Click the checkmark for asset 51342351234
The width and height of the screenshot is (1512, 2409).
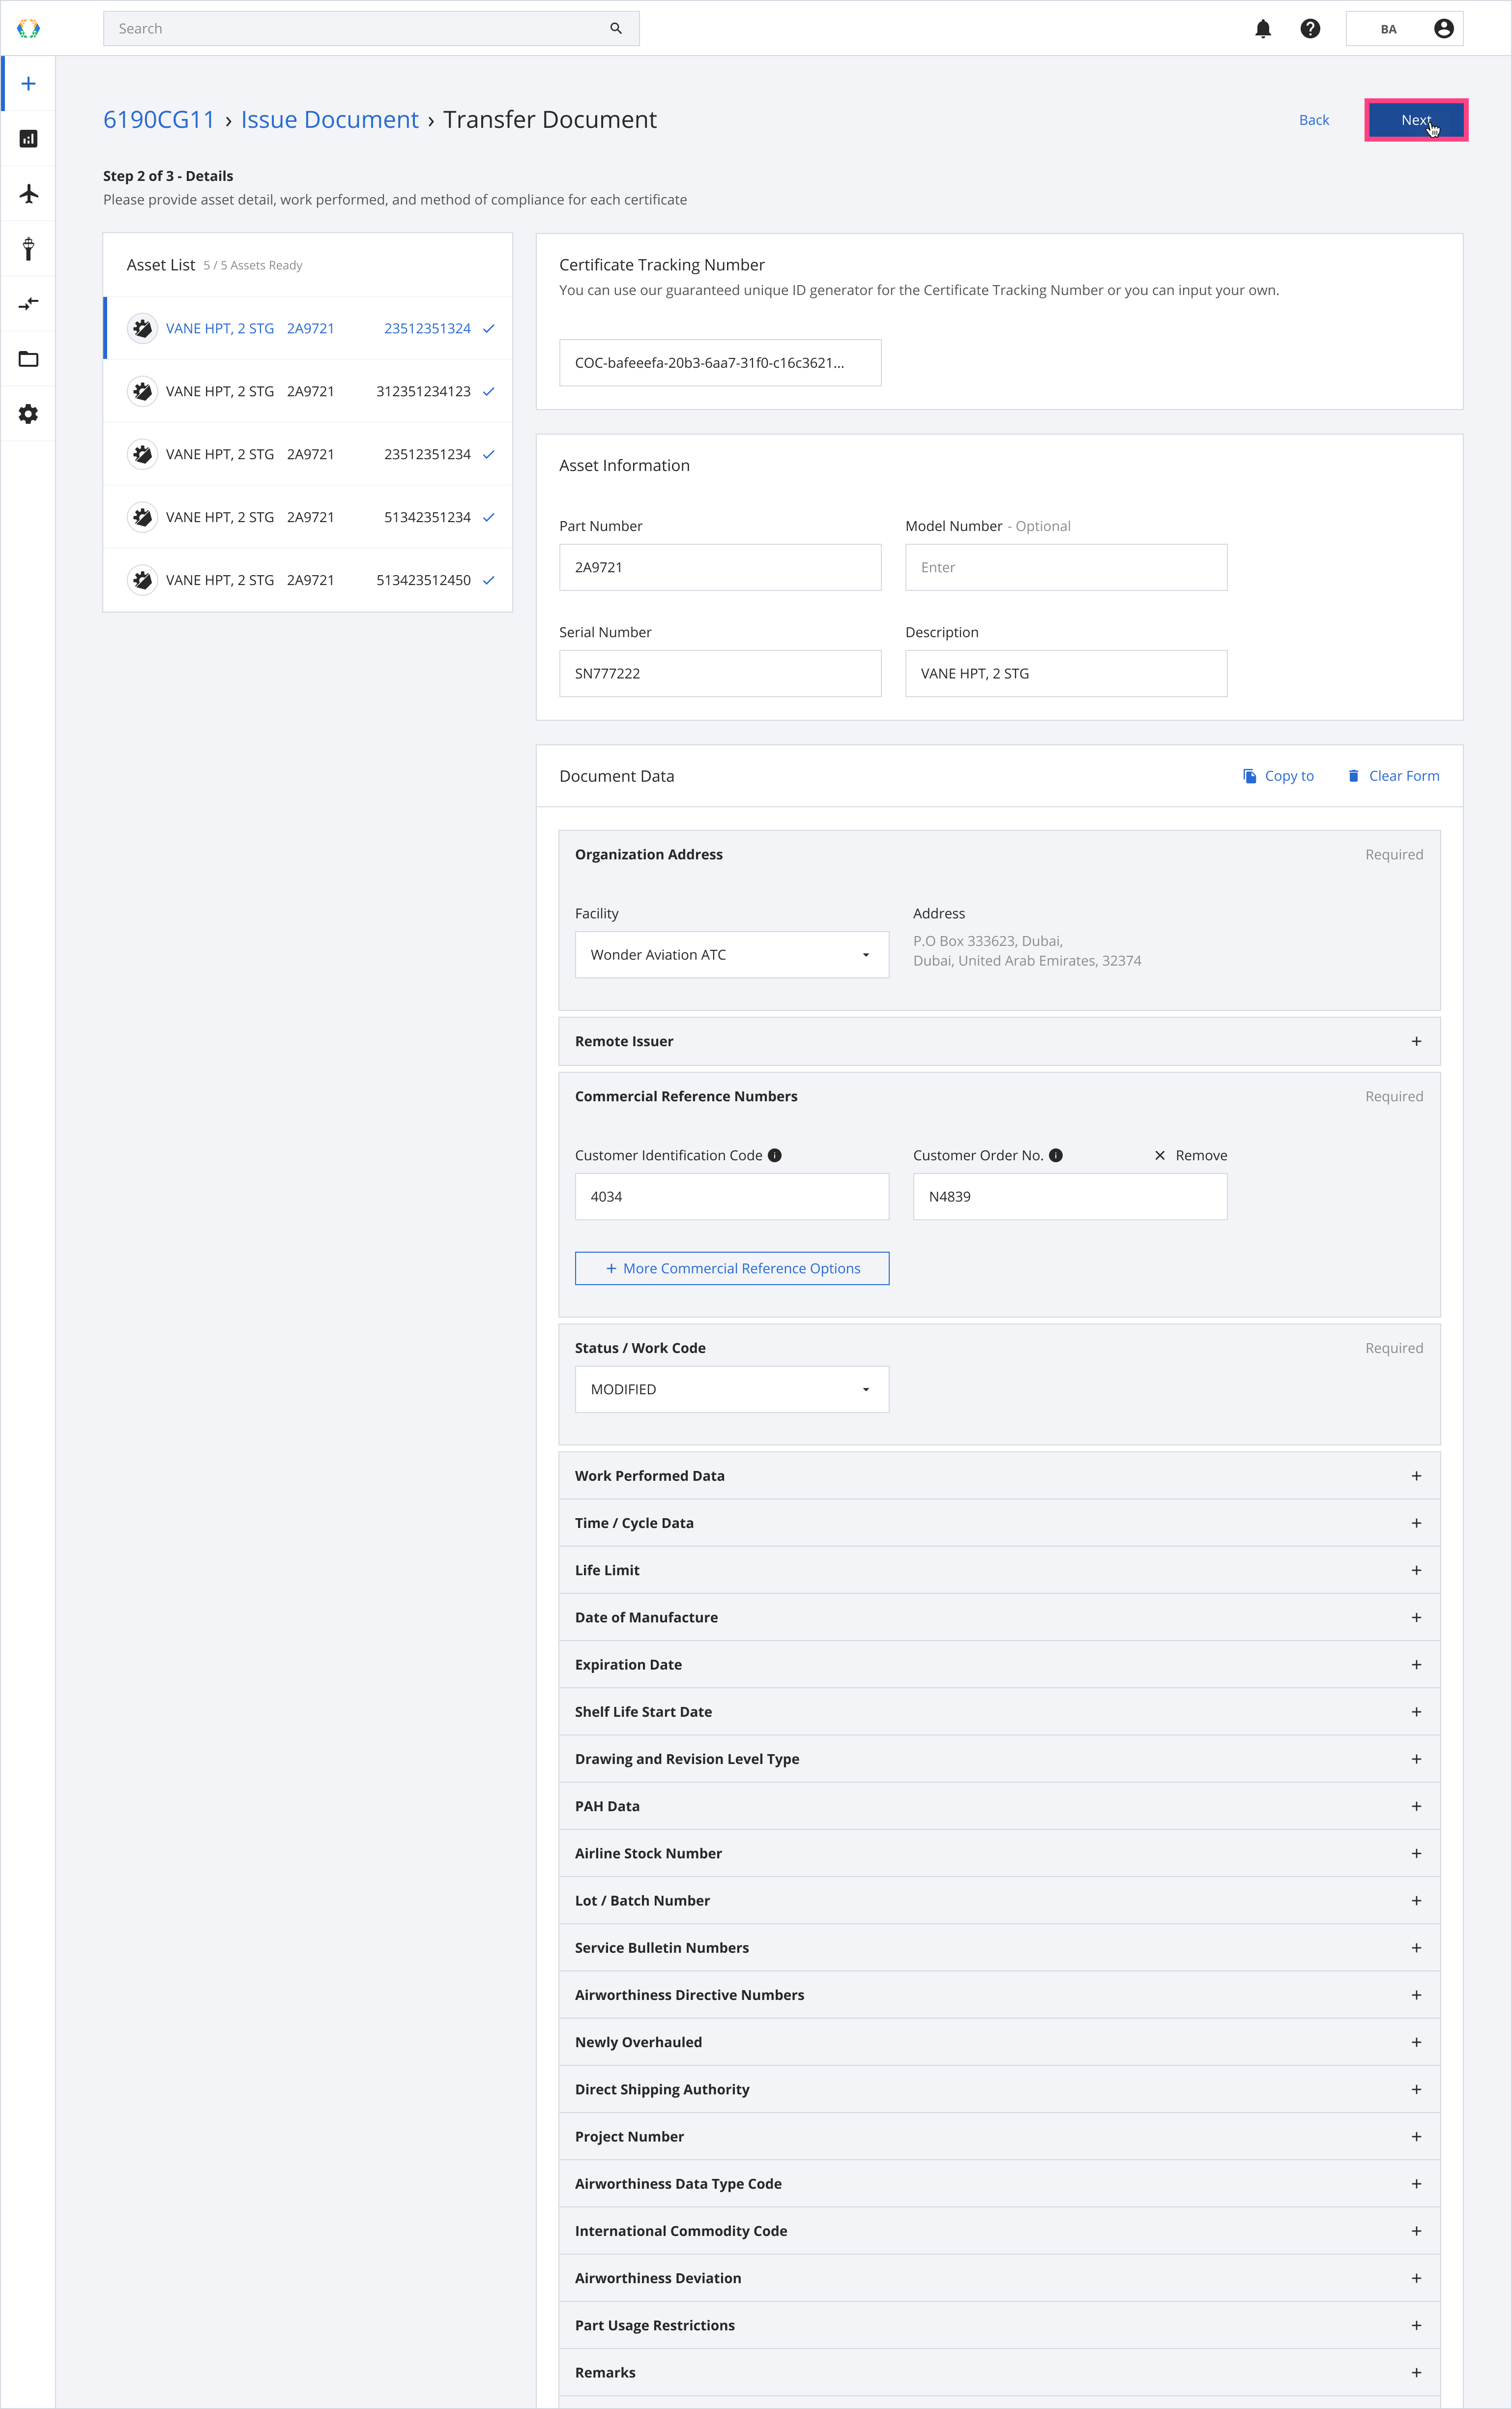click(489, 517)
